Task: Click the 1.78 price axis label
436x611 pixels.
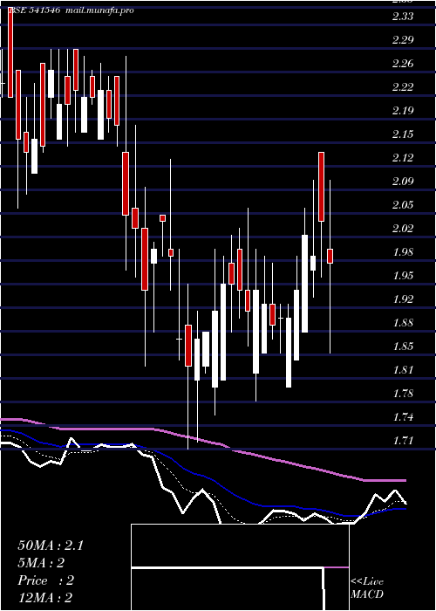Action: 403,394
